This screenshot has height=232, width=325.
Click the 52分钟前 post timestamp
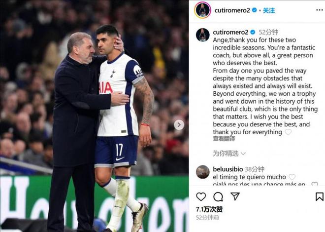tap(207, 218)
